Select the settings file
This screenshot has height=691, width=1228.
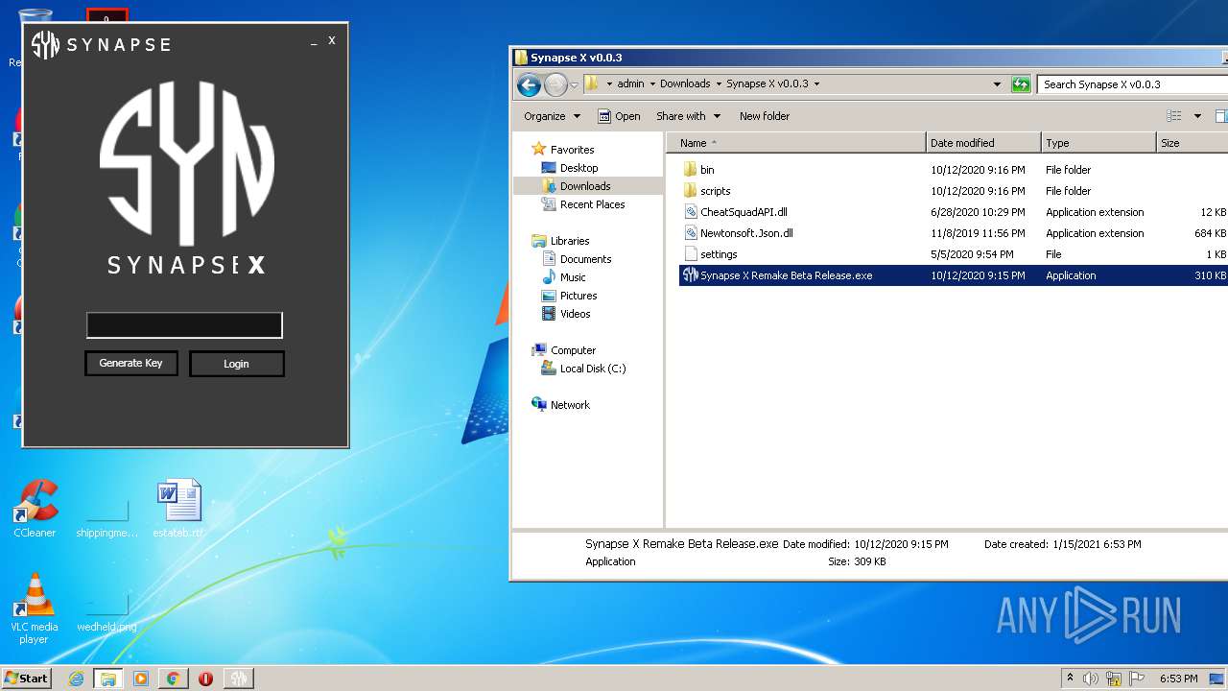(719, 254)
